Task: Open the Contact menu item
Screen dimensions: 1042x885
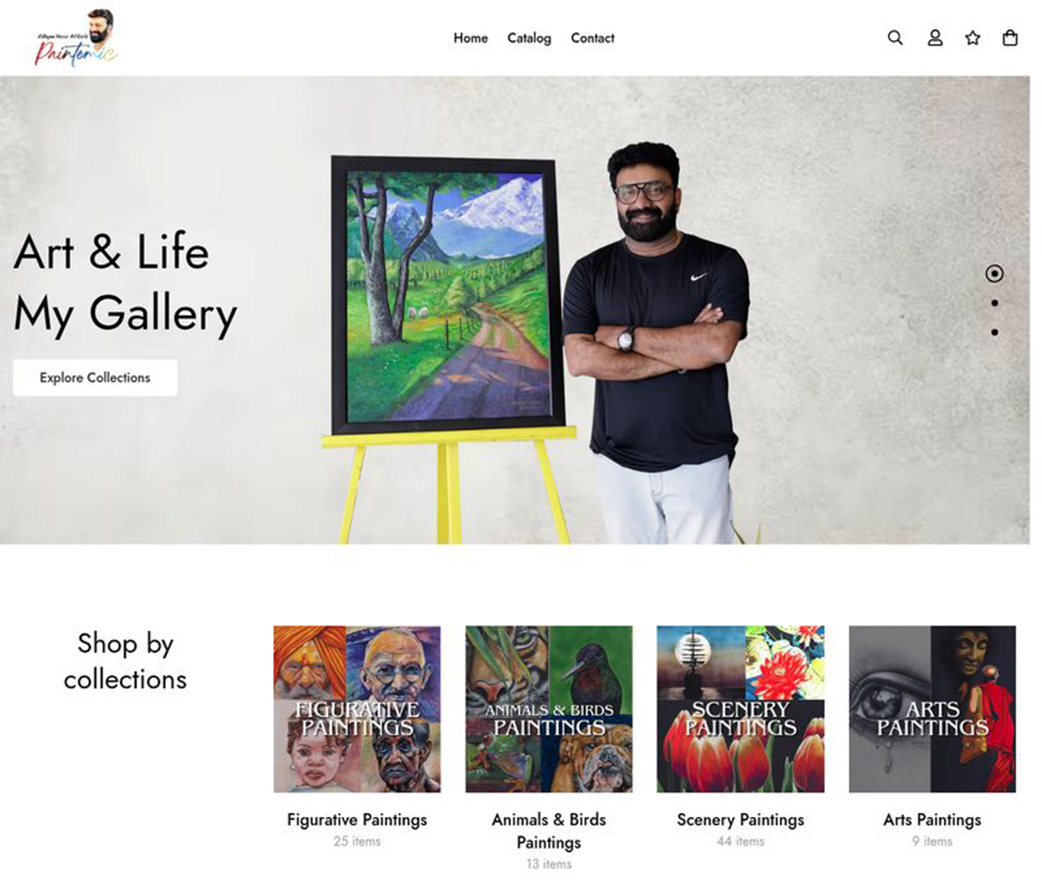Action: (x=592, y=38)
